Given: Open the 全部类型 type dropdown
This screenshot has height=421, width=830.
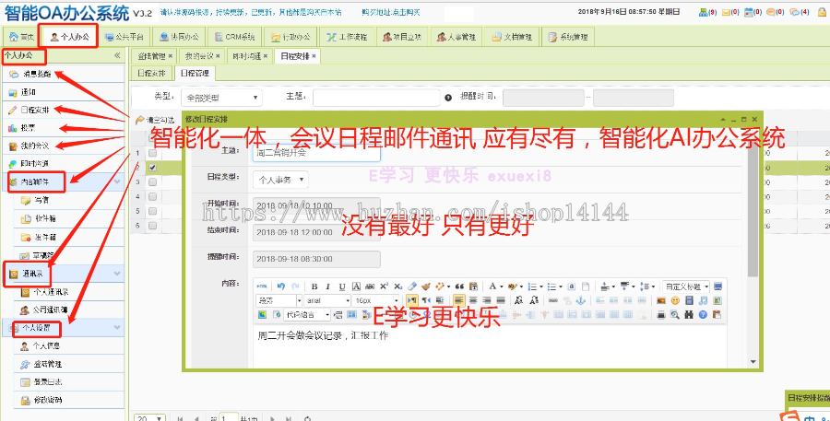Looking at the screenshot, I should [221, 98].
